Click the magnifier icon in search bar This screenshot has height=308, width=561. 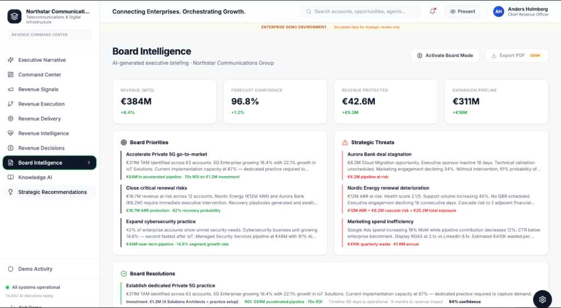[x=308, y=11]
